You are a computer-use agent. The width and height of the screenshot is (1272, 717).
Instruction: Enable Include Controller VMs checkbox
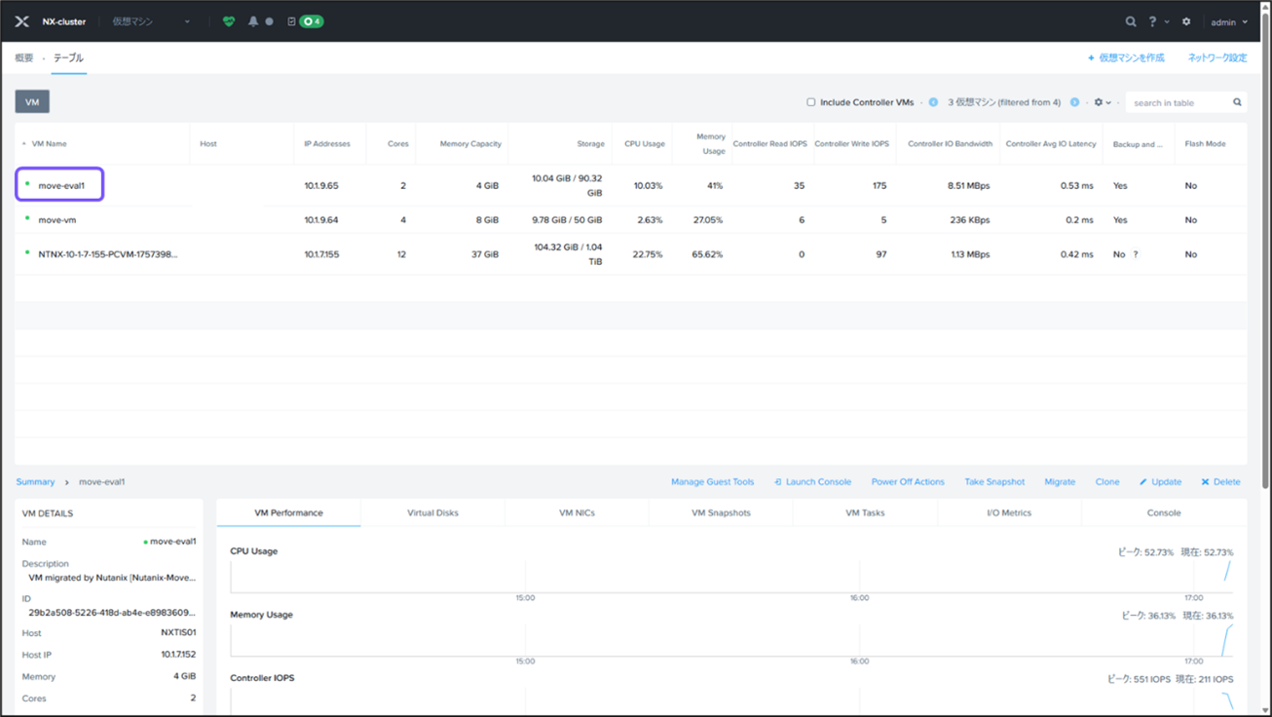[x=810, y=102]
